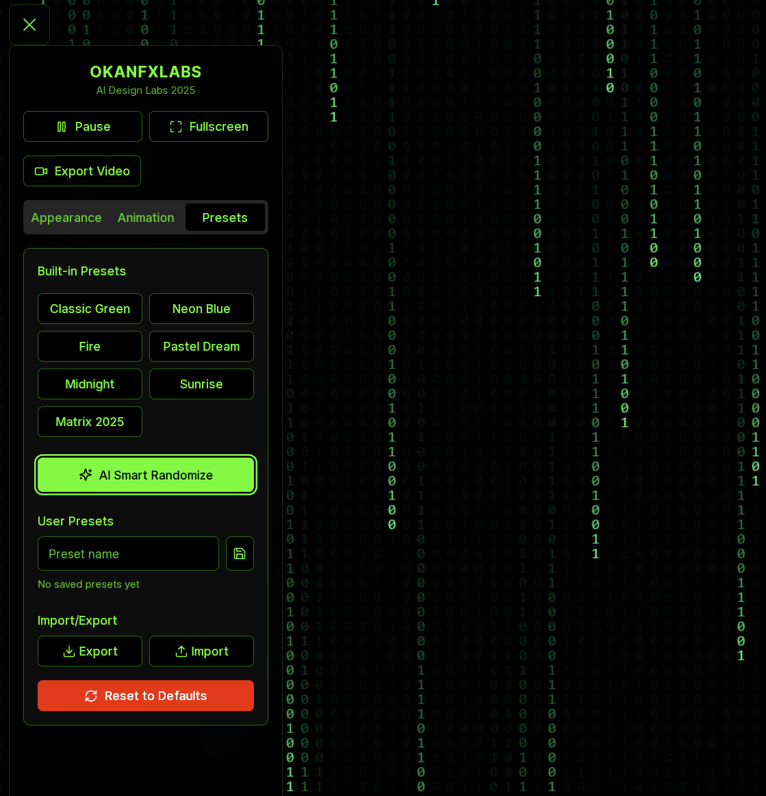Activate the Matrix 2025 preset

pos(90,421)
